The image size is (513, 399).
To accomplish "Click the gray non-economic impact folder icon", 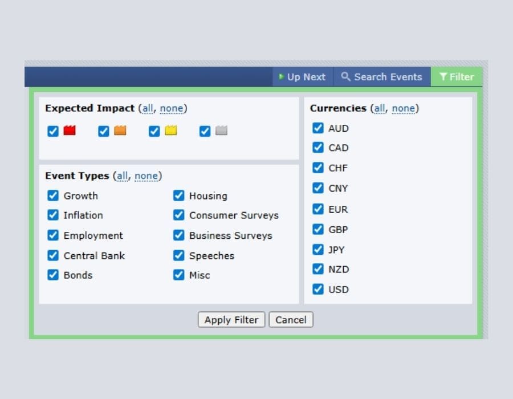I will (x=222, y=130).
